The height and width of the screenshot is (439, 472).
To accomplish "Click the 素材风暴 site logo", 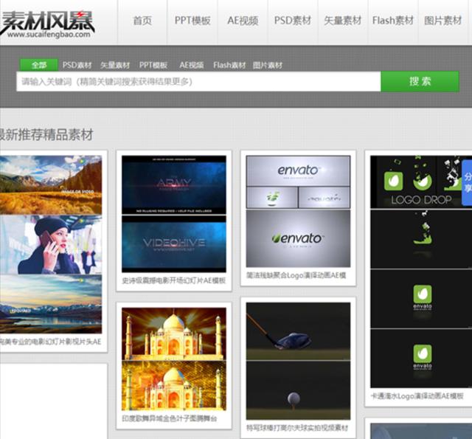I will click(48, 22).
